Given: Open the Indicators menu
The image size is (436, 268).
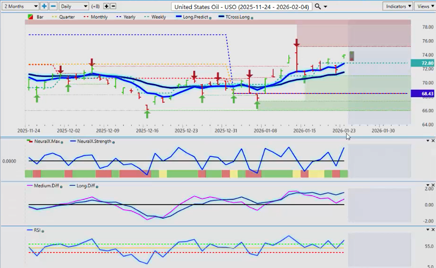Looking at the screenshot, I should (398, 6).
